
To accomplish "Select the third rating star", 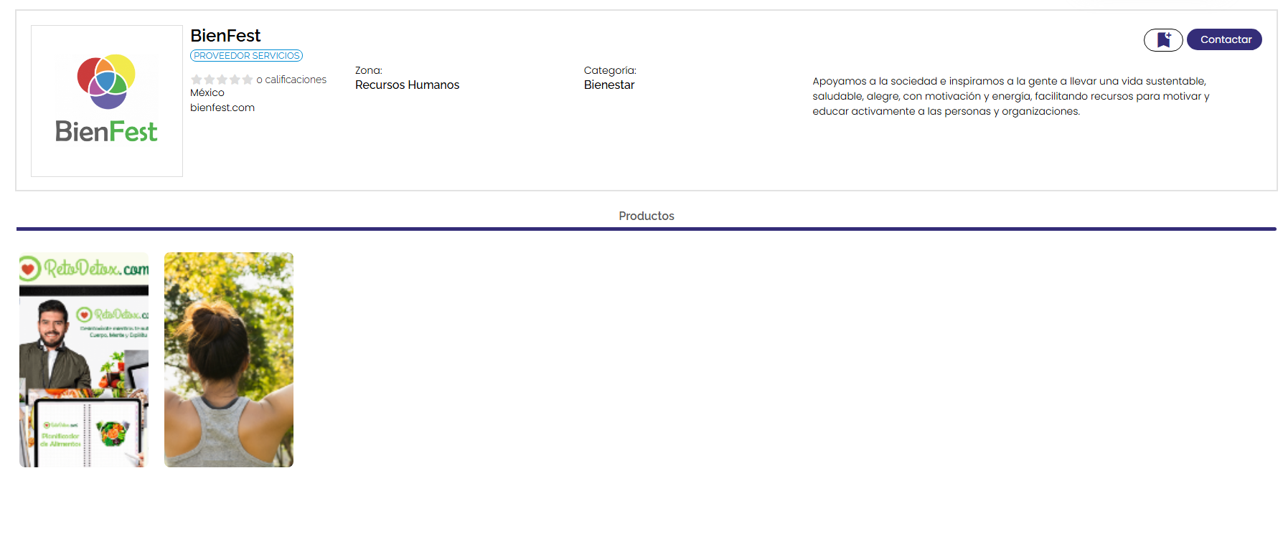I will click(x=222, y=80).
